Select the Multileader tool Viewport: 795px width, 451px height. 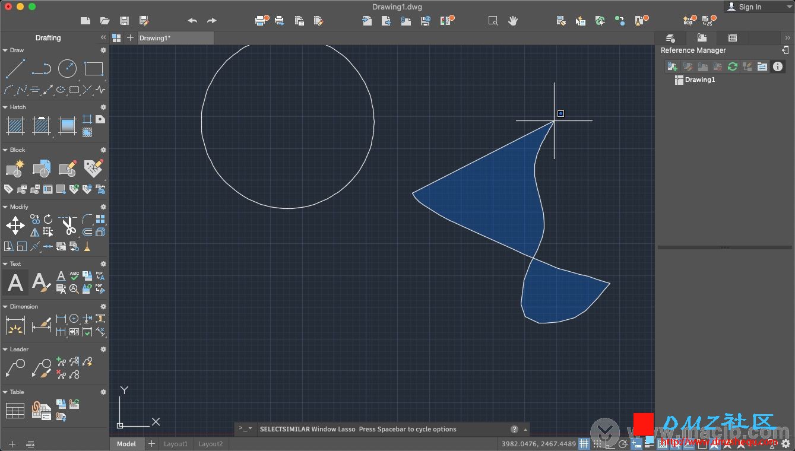15,368
